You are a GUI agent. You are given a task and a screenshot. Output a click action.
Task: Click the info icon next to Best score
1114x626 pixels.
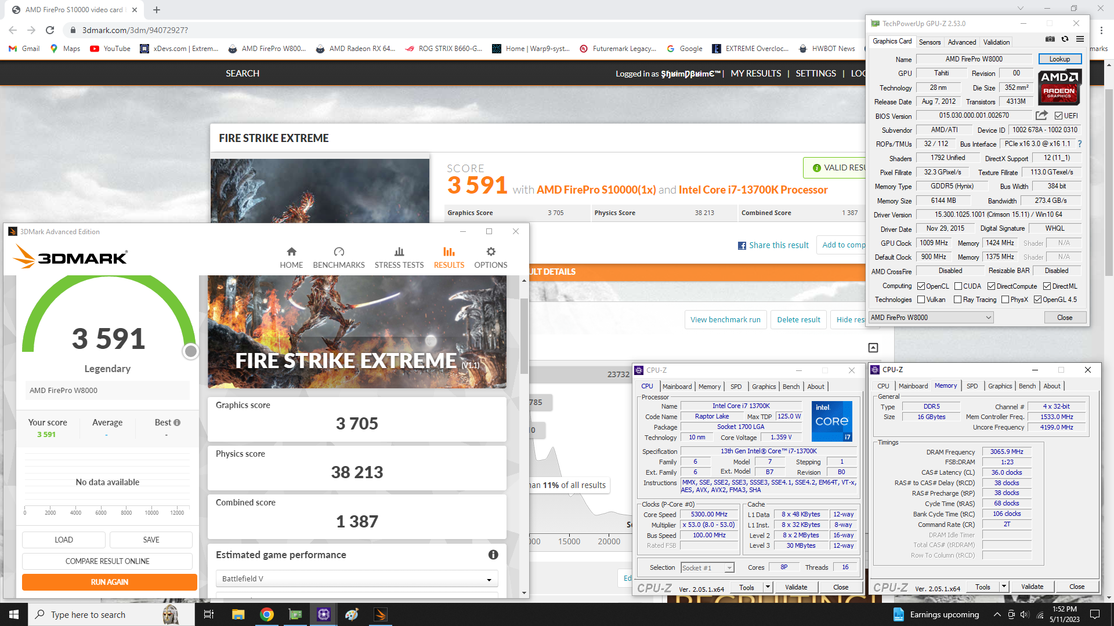point(177,423)
